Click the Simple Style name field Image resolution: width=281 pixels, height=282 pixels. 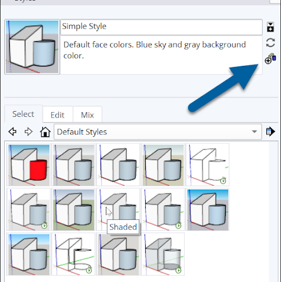pyautogui.click(x=161, y=27)
